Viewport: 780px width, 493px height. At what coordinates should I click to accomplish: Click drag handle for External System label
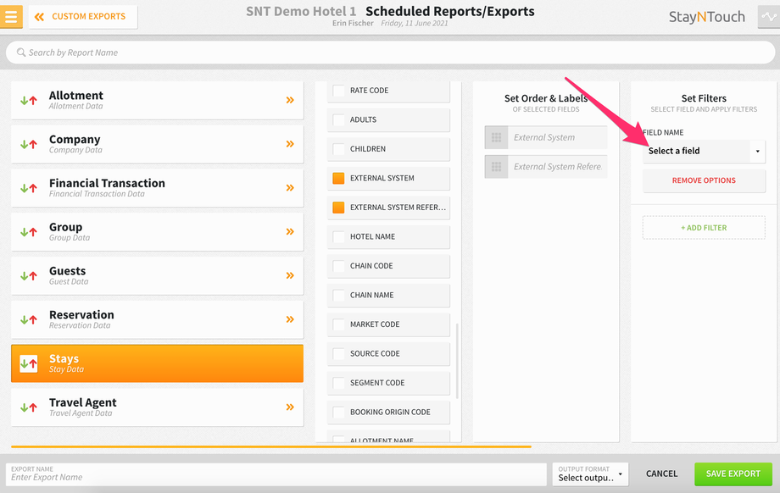click(x=496, y=138)
